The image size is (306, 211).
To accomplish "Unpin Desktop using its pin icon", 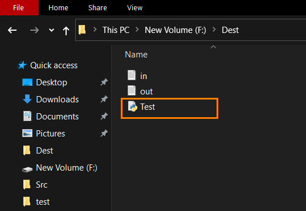I will pyautogui.click(x=104, y=82).
